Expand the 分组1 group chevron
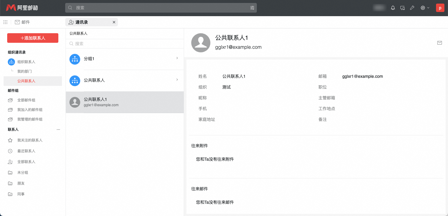This screenshot has width=448, height=216. coord(177,58)
